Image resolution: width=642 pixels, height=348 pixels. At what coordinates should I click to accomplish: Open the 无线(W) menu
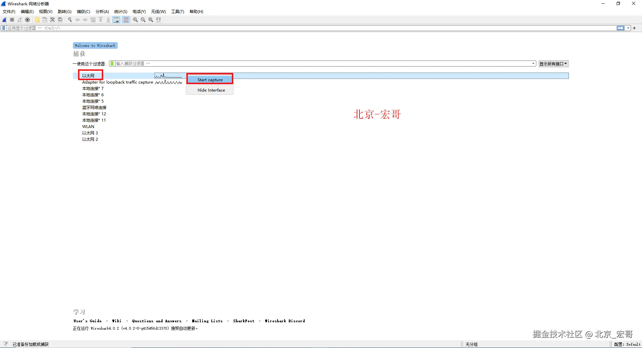158,12
